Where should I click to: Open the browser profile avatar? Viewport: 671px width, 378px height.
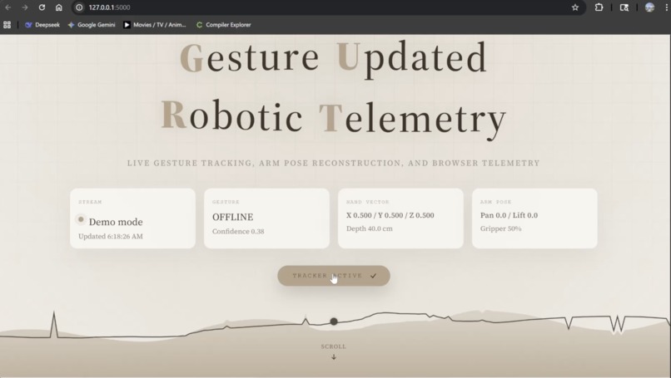click(x=649, y=7)
